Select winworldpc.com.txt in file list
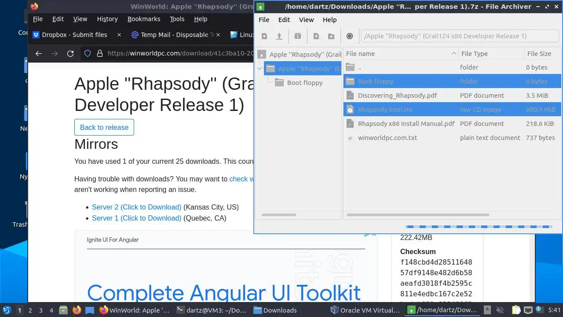Screen dimensions: 563x317 coord(452,138)
